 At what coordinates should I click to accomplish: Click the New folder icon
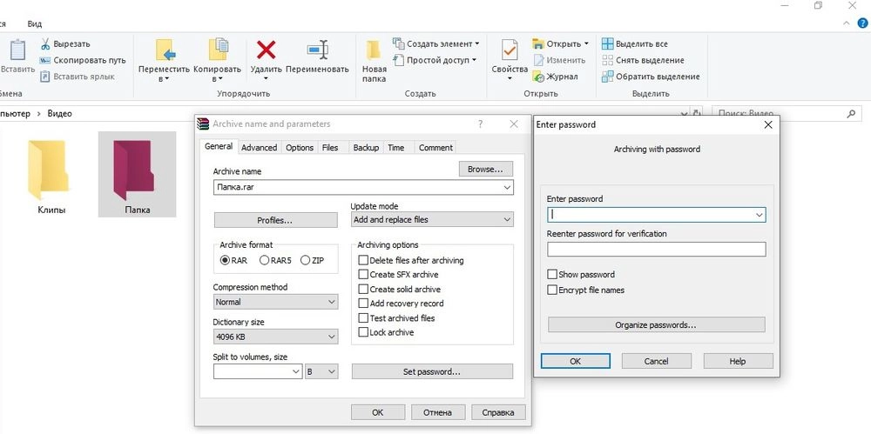(374, 50)
